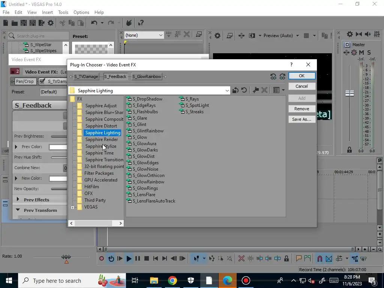Viewport: 384px width, 288px height.
Task: Open the File menu
Action: (x=6, y=12)
